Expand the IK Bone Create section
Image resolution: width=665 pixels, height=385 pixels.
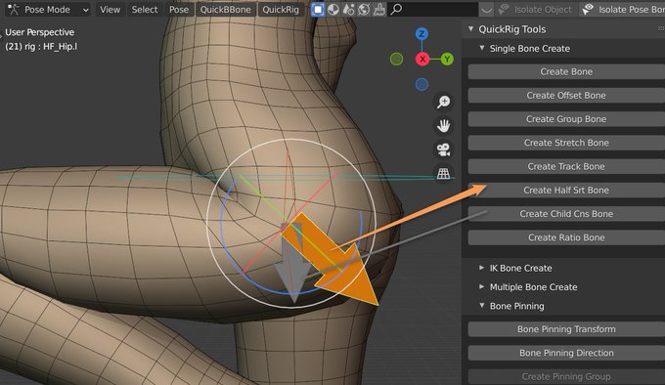tap(482, 268)
